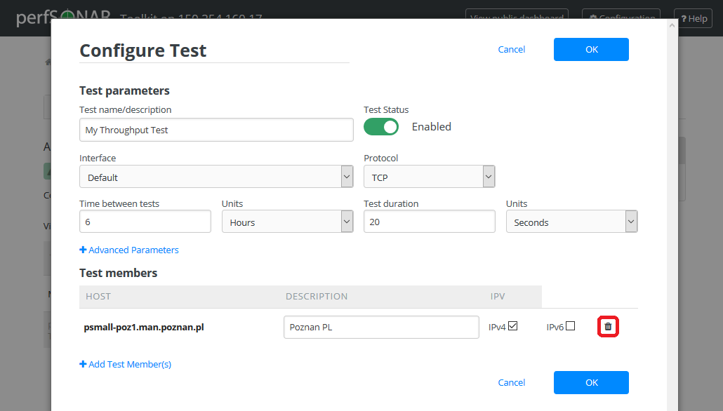
Task: Delete test member psmall-poz1.man.poznan.pl via trash icon
Action: (x=608, y=327)
